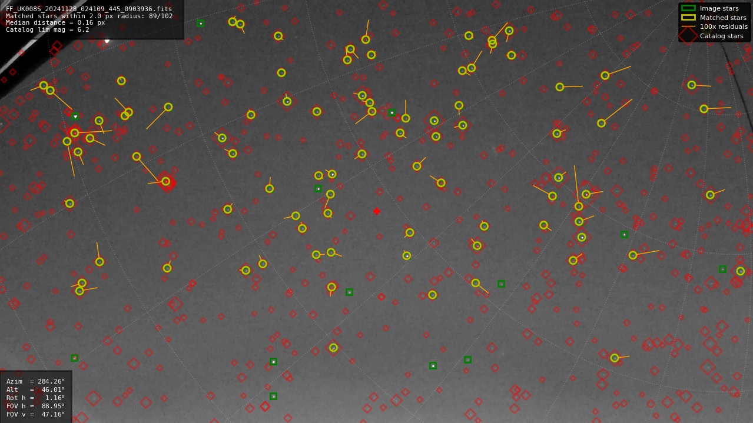
Task: Click the FF_UK008S_20241128_024109_445_0903936.fits file name
Action: [x=89, y=9]
